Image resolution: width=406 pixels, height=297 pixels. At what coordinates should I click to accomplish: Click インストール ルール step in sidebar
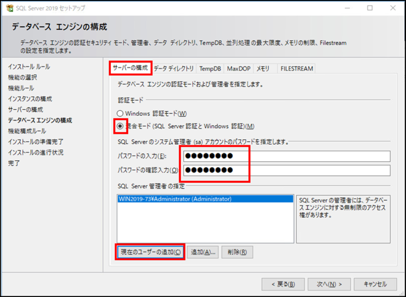pos(29,67)
